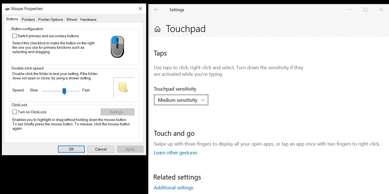Switch to the Hardware tab

88,19
